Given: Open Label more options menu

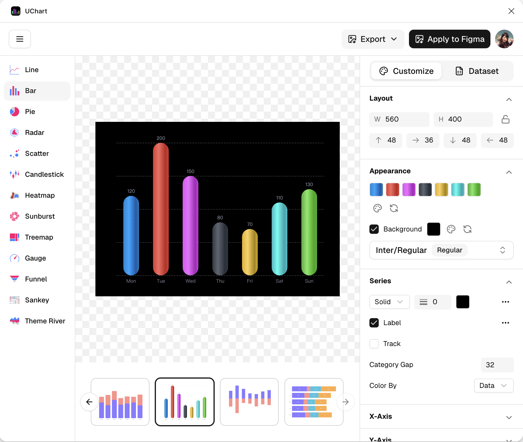Looking at the screenshot, I should click(505, 323).
